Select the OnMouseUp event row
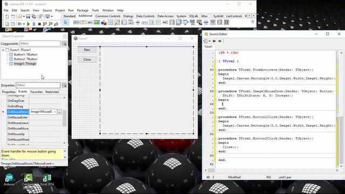 (x=34, y=134)
